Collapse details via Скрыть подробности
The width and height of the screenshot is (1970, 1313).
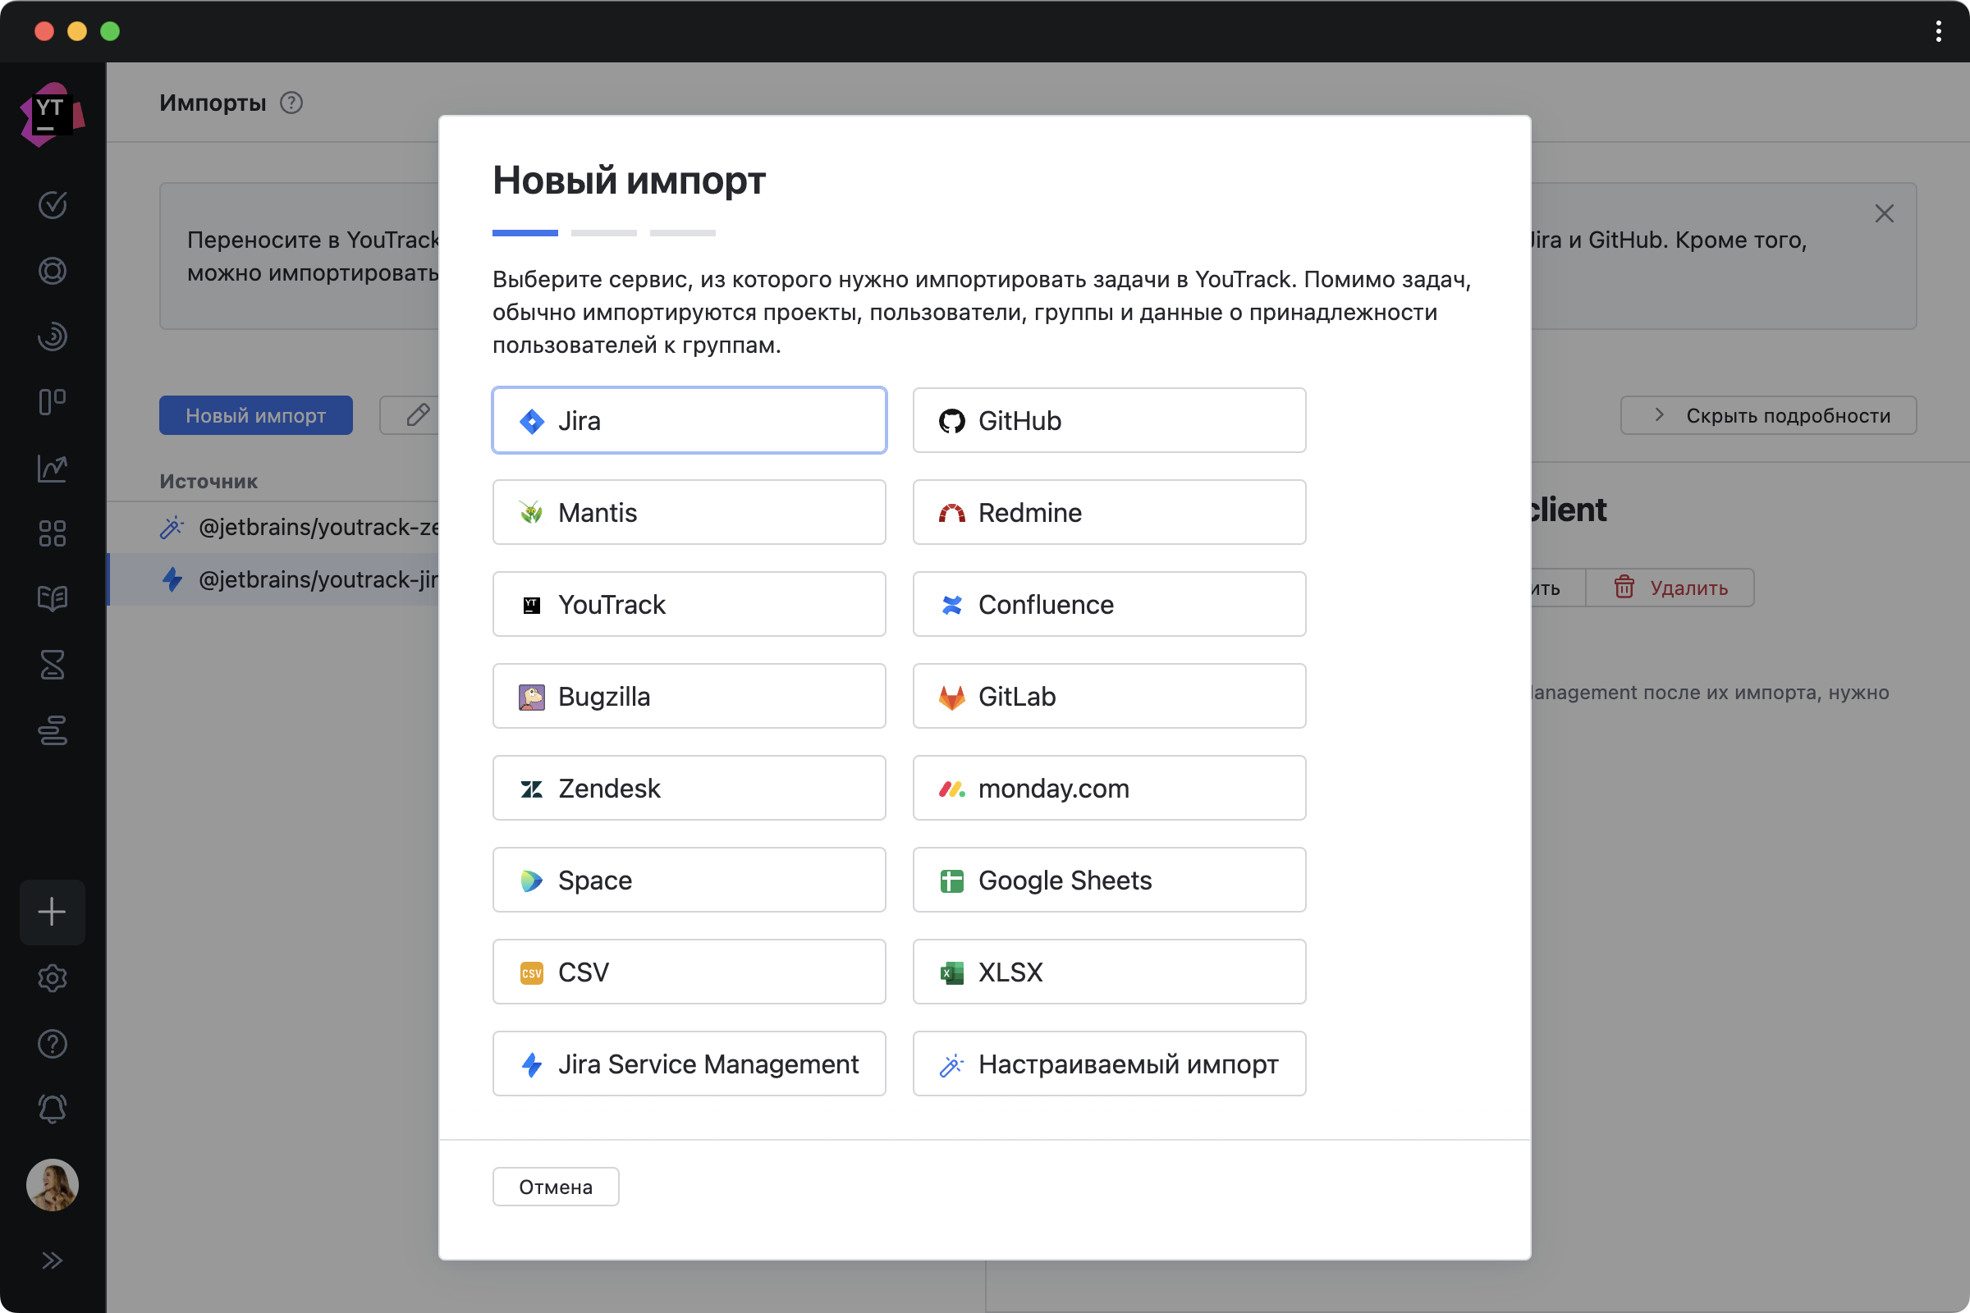(x=1768, y=415)
